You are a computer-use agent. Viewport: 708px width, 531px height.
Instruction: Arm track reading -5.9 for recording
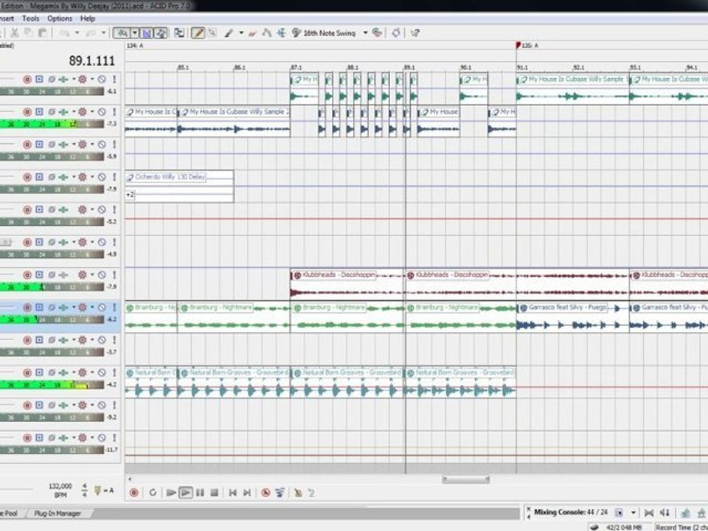pos(27,145)
